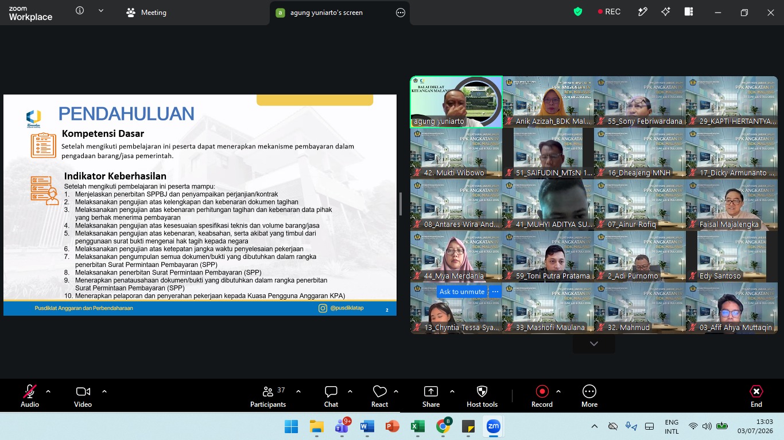Select Edy Santoso participant tile
Image resolution: width=784 pixels, height=440 pixels.
click(732, 256)
